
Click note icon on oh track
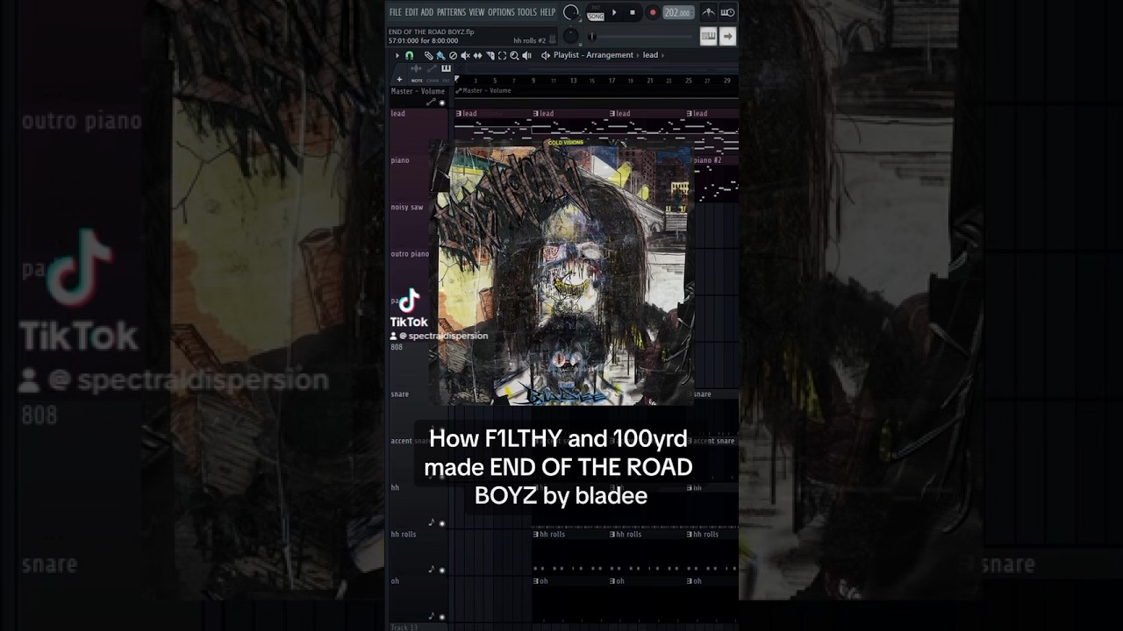tap(431, 616)
